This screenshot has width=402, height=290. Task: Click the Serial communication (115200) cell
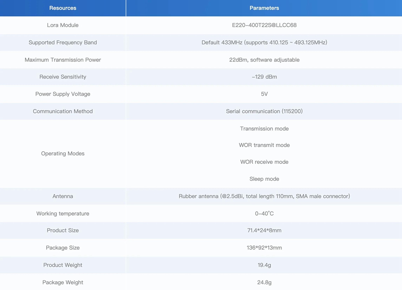pyautogui.click(x=264, y=111)
